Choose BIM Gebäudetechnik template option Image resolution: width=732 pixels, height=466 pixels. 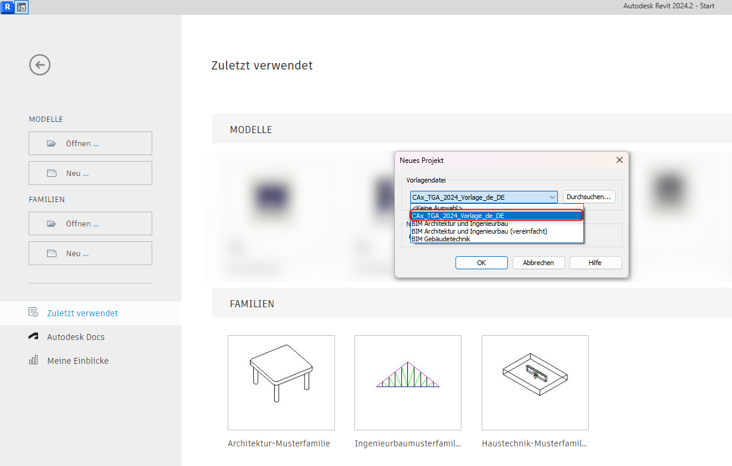click(x=441, y=239)
